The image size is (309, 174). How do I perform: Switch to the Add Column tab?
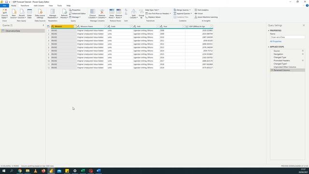(x=39, y=6)
